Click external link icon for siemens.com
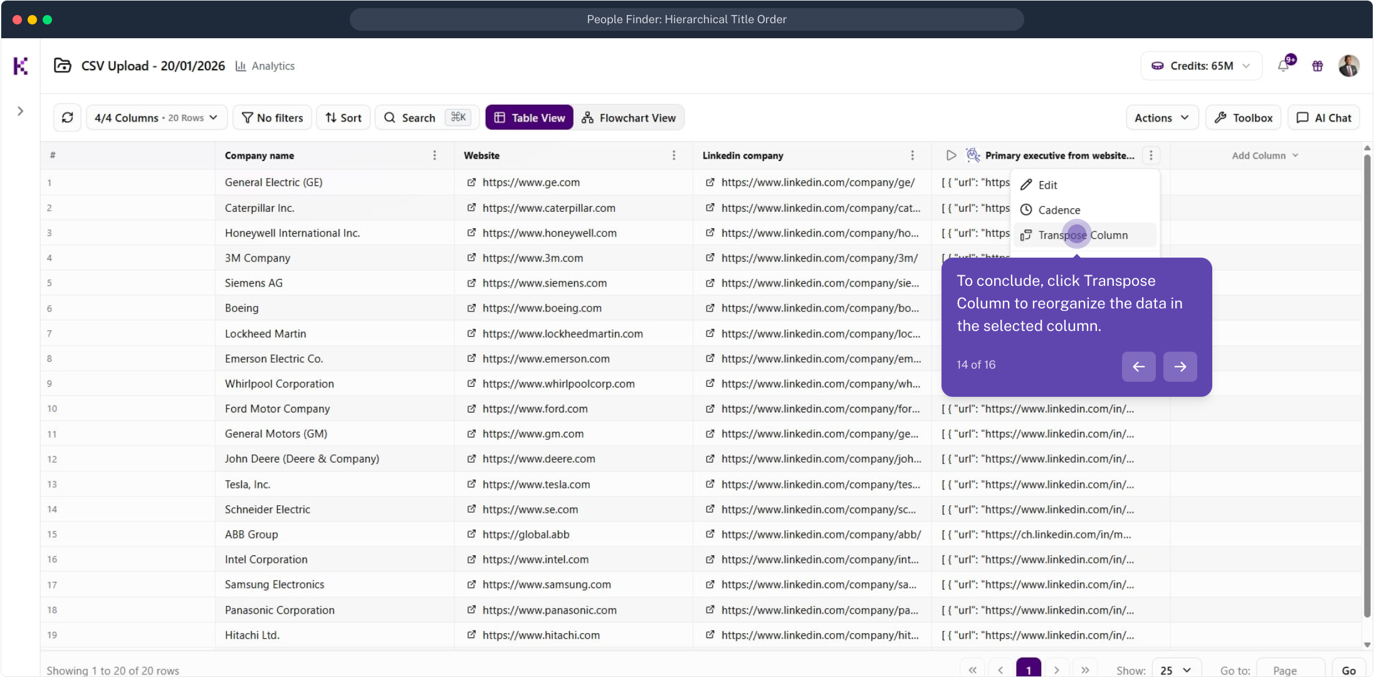 471,283
